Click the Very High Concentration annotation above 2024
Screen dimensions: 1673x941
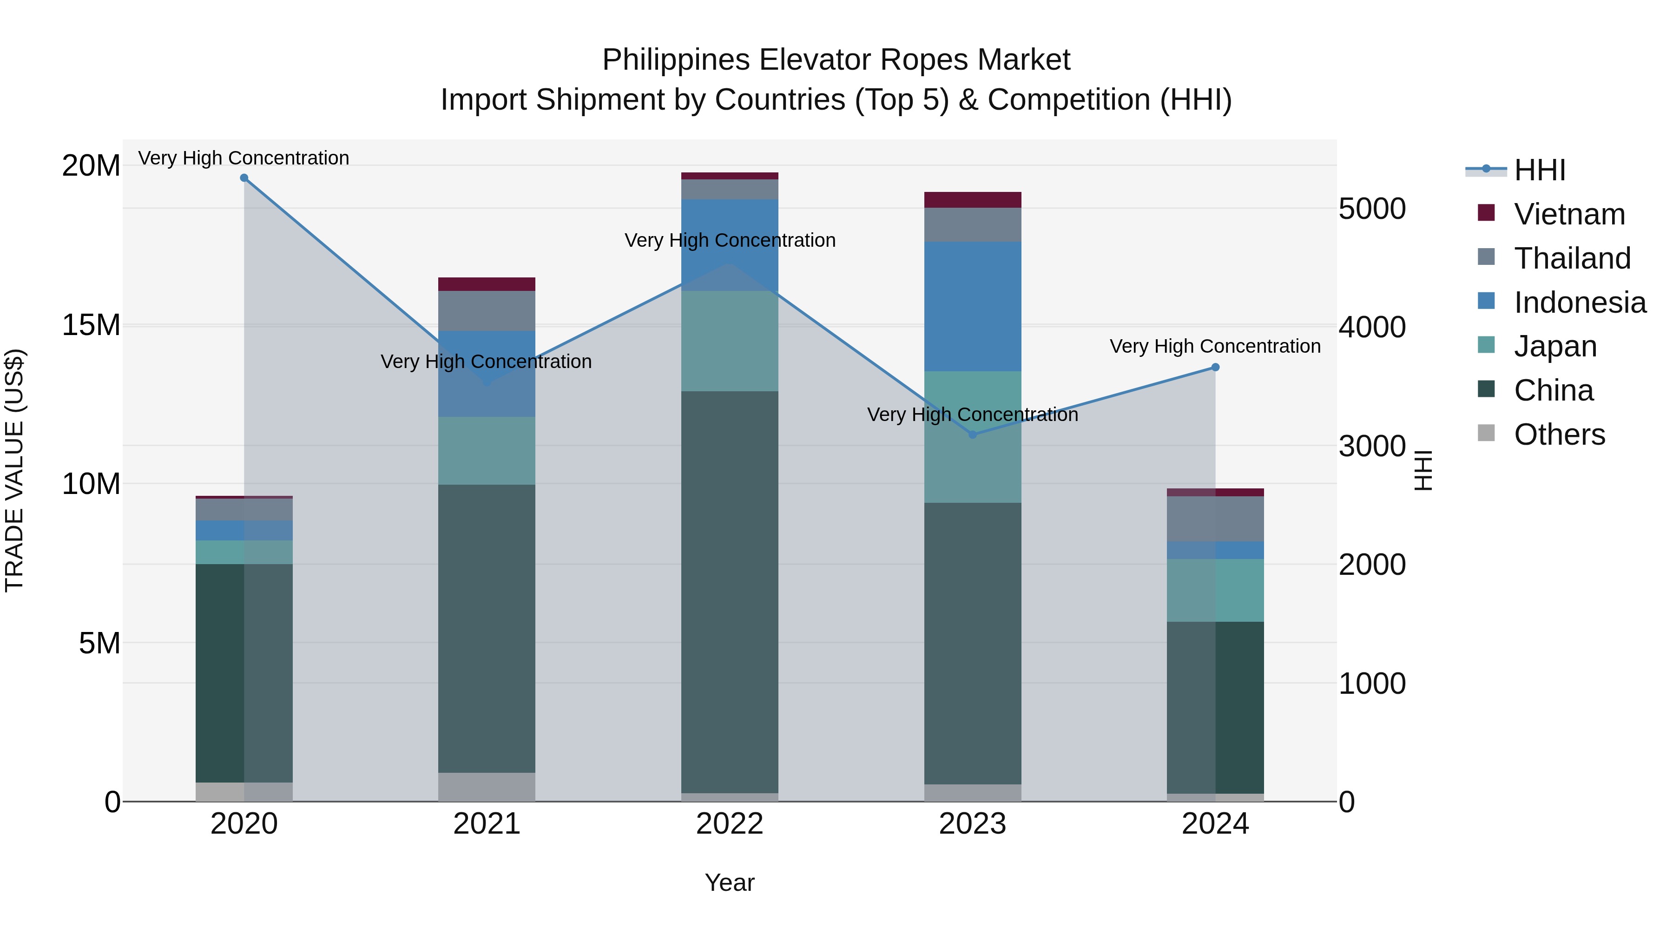[x=1215, y=346]
